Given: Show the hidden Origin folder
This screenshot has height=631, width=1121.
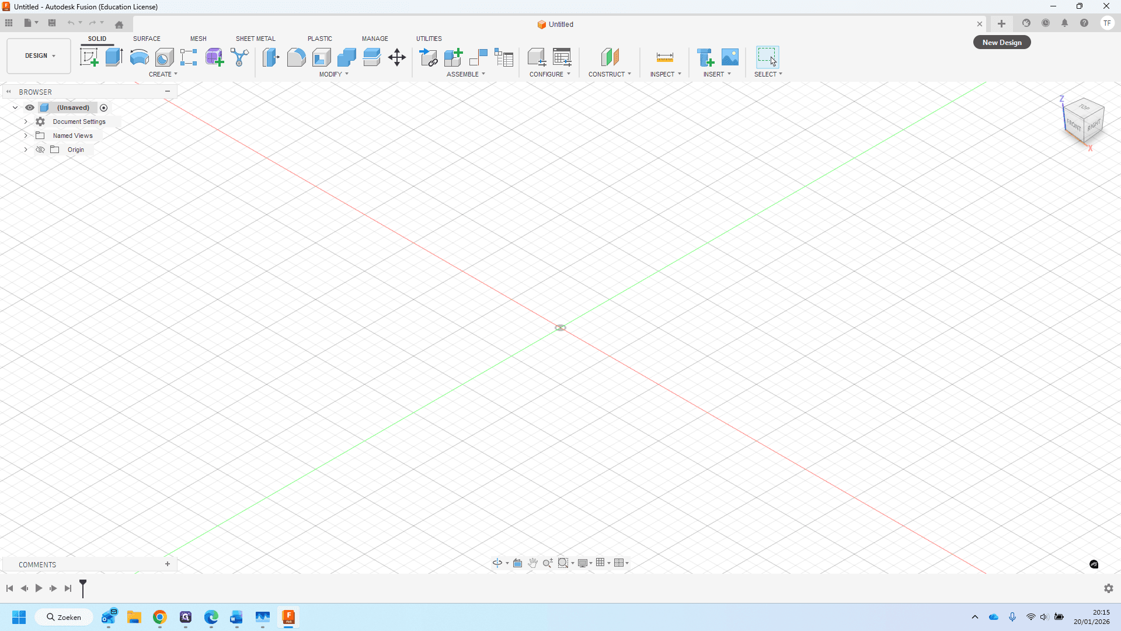Looking at the screenshot, I should pos(40,150).
